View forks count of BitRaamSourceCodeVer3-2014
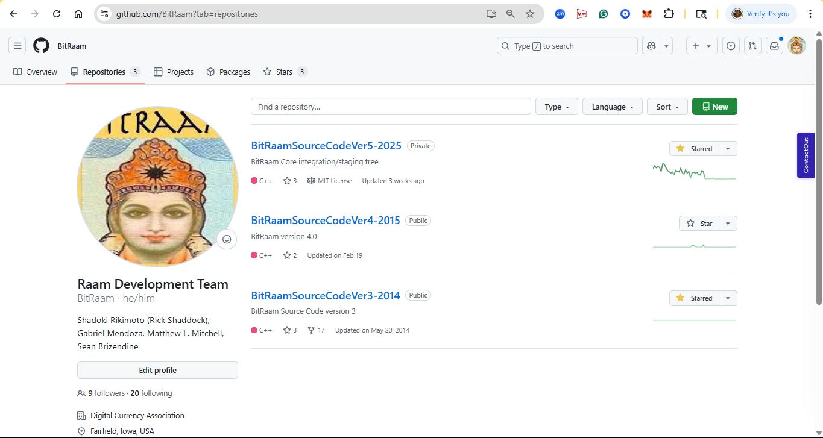This screenshot has height=438, width=823. point(316,330)
